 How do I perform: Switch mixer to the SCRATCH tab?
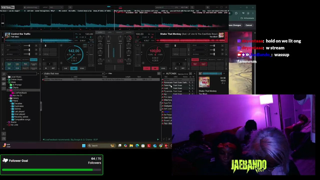tap(119, 32)
